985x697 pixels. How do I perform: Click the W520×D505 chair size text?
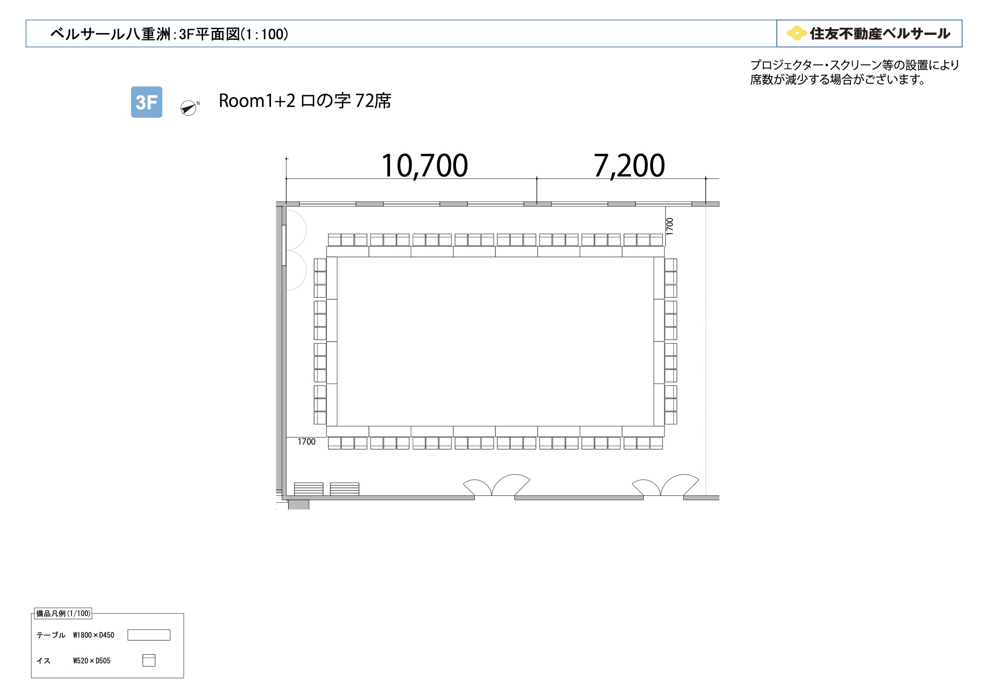pyautogui.click(x=92, y=661)
